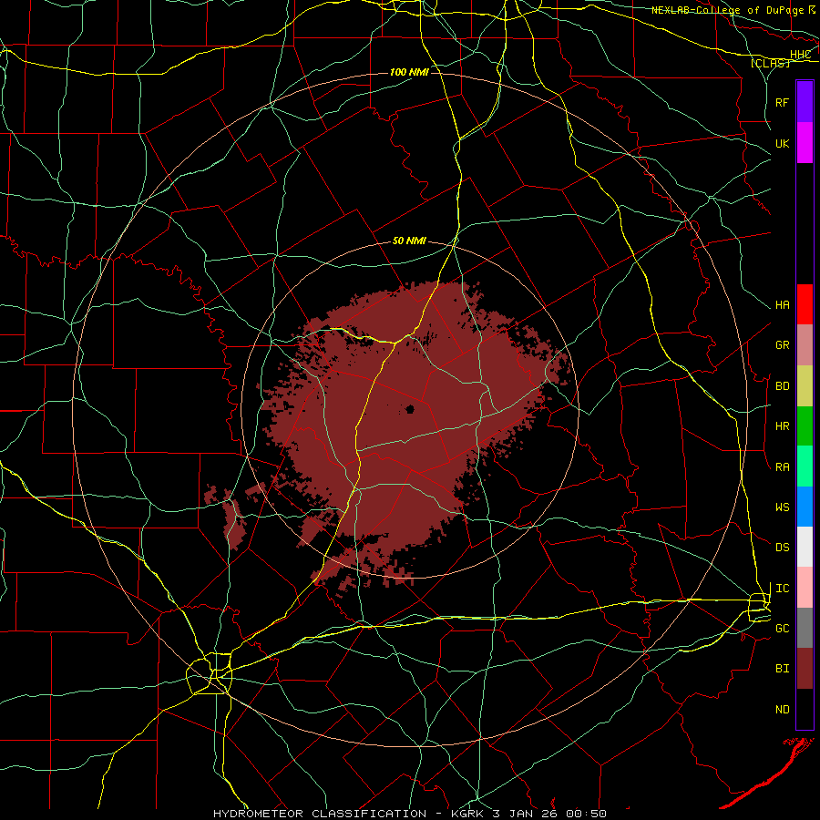The width and height of the screenshot is (820, 820).
Task: Click the RA legend label
Action: (x=783, y=467)
